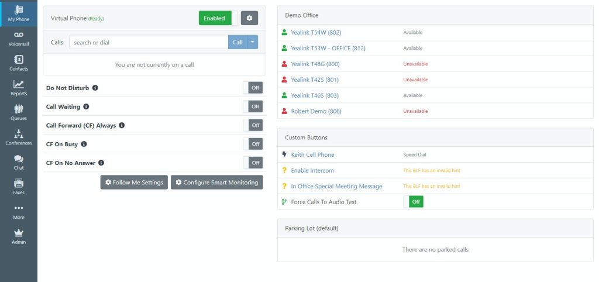Screen dimensions: 599x282
Task: Open Virtual Phone gear settings
Action: tap(249, 18)
